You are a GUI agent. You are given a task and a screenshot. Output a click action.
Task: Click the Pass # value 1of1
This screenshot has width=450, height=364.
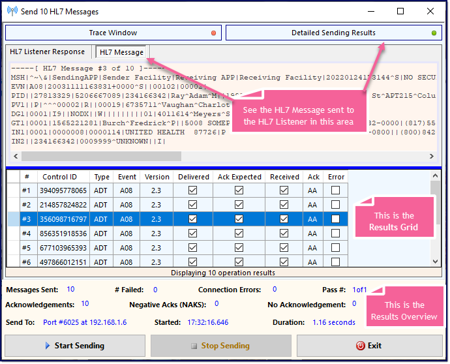click(359, 290)
